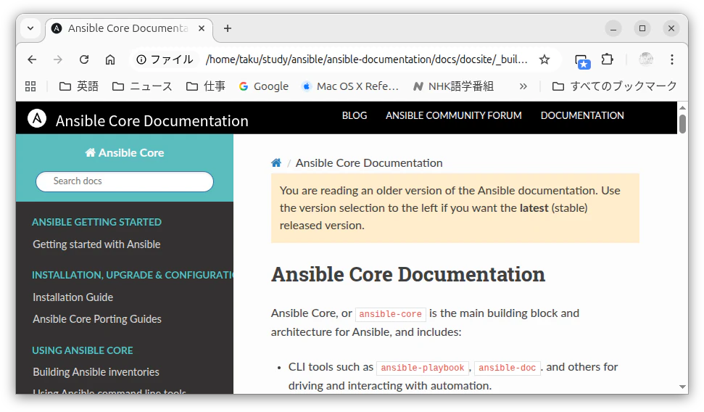Click the ansible-doc code literal

coord(508,368)
